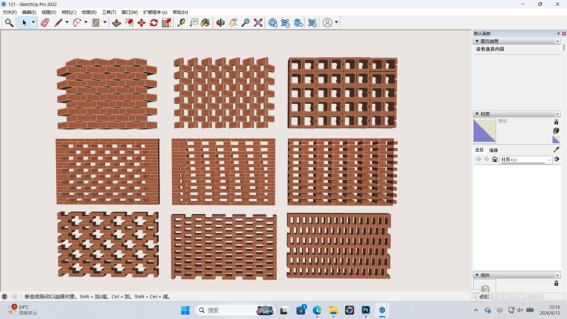Collapse the 组件 panel

tap(477, 275)
